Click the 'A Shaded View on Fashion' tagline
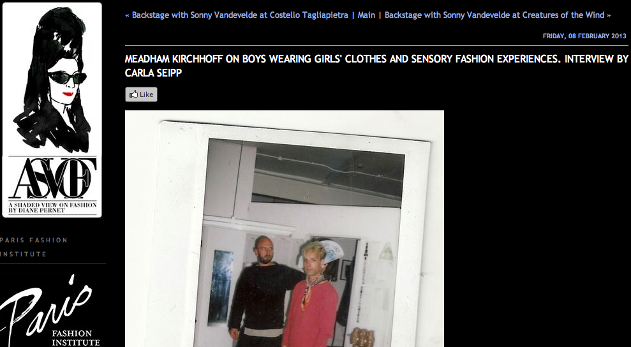This screenshot has height=347, width=631. pyautogui.click(x=52, y=207)
